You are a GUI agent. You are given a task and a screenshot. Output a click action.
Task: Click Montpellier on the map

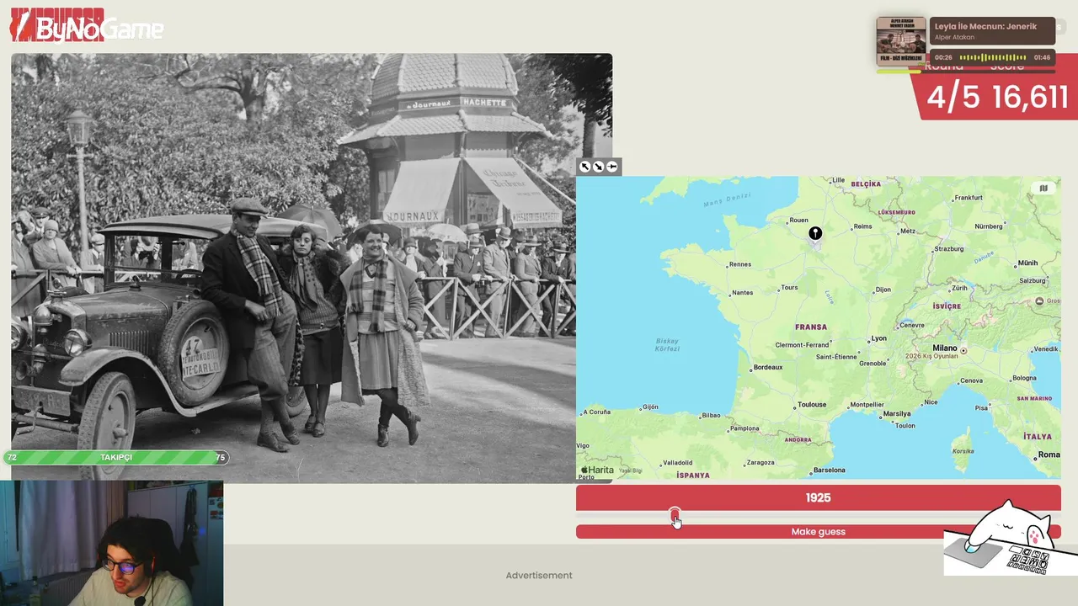(867, 404)
